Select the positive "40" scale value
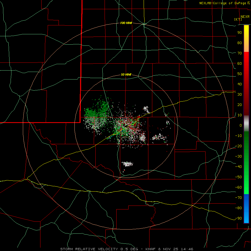The image size is (251, 251). [240, 84]
